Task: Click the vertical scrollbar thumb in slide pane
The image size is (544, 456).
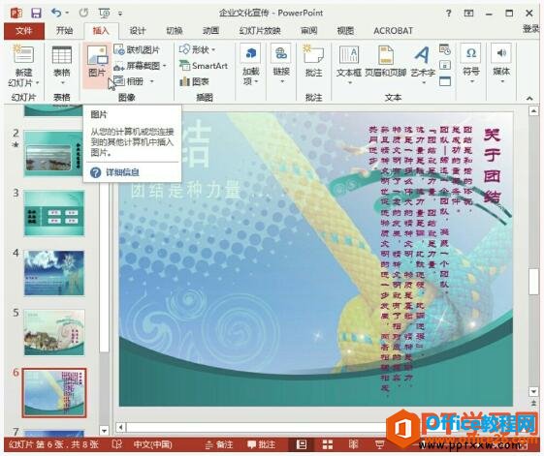Action: coord(533,282)
